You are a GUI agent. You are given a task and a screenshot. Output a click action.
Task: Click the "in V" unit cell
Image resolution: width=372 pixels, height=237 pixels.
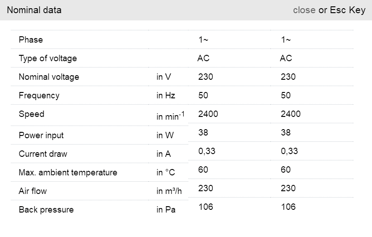(x=164, y=77)
